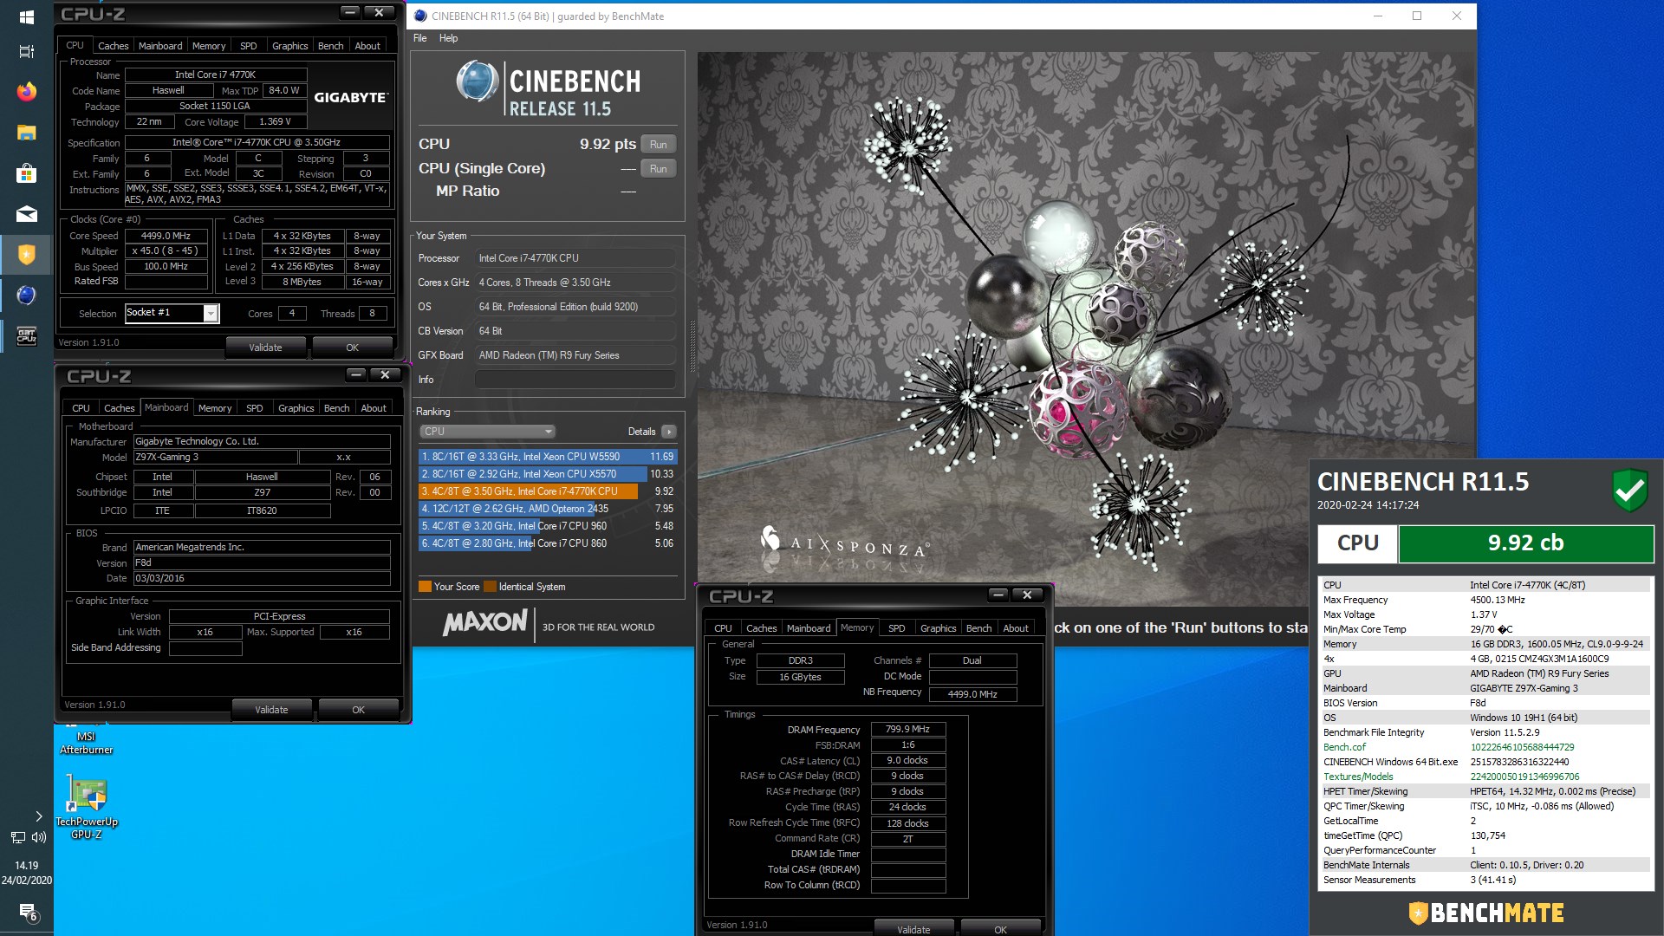Switch to BenchMate via its taskbar shield icon
The width and height of the screenshot is (1664, 936).
[26, 255]
